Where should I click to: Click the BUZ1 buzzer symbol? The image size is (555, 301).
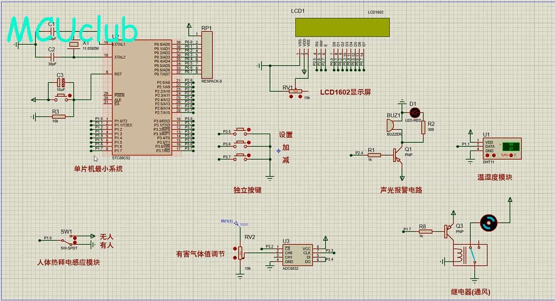[x=391, y=125]
